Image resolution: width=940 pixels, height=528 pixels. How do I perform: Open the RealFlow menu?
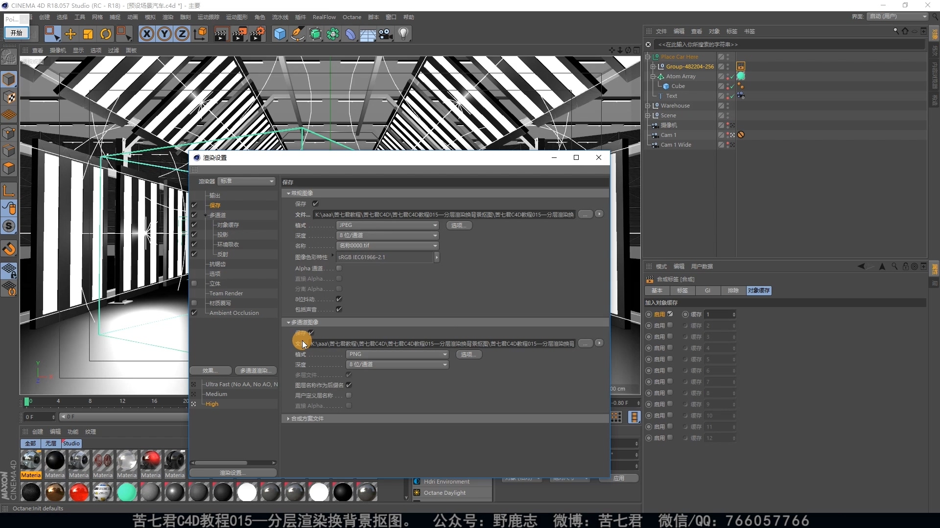coord(324,17)
